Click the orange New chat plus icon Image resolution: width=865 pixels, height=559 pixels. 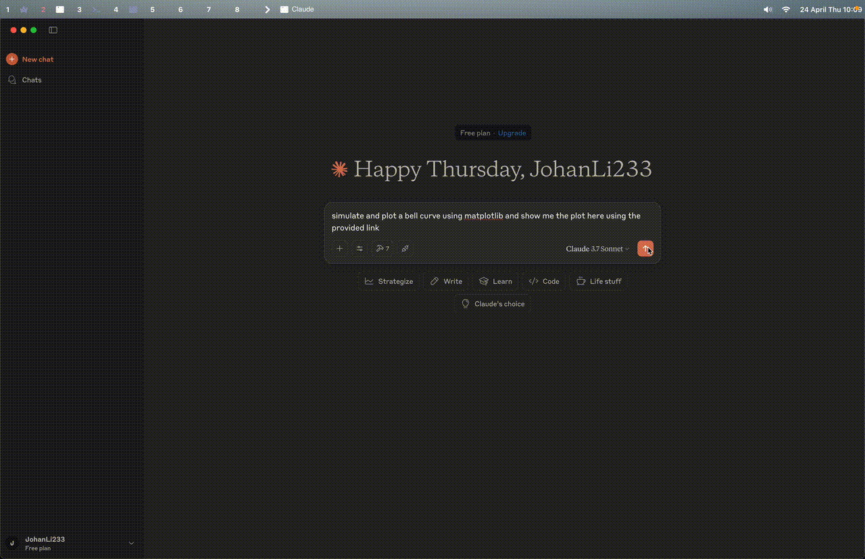point(11,59)
